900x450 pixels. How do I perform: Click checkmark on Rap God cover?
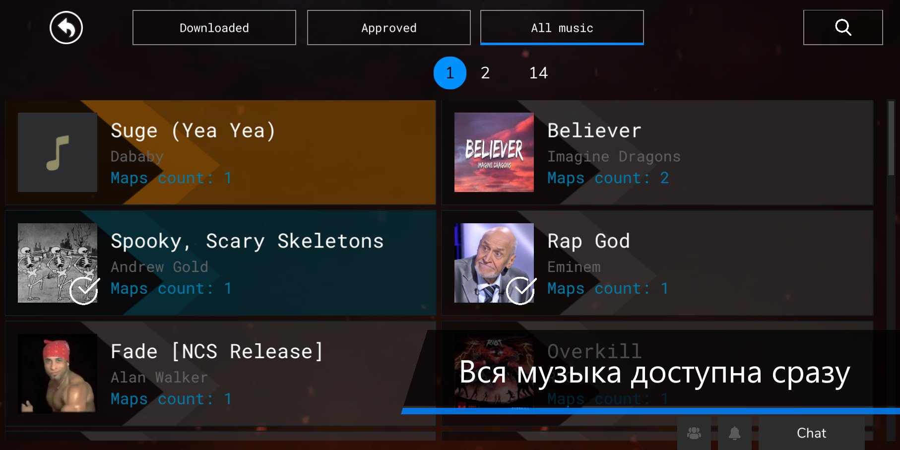click(x=520, y=290)
